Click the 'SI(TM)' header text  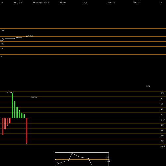(63, 3)
